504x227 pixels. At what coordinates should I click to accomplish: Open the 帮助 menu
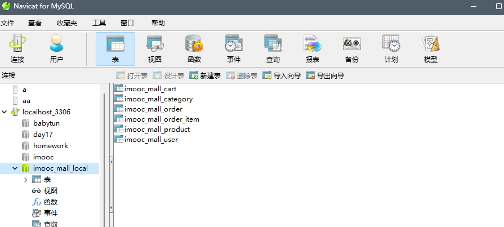tap(158, 23)
